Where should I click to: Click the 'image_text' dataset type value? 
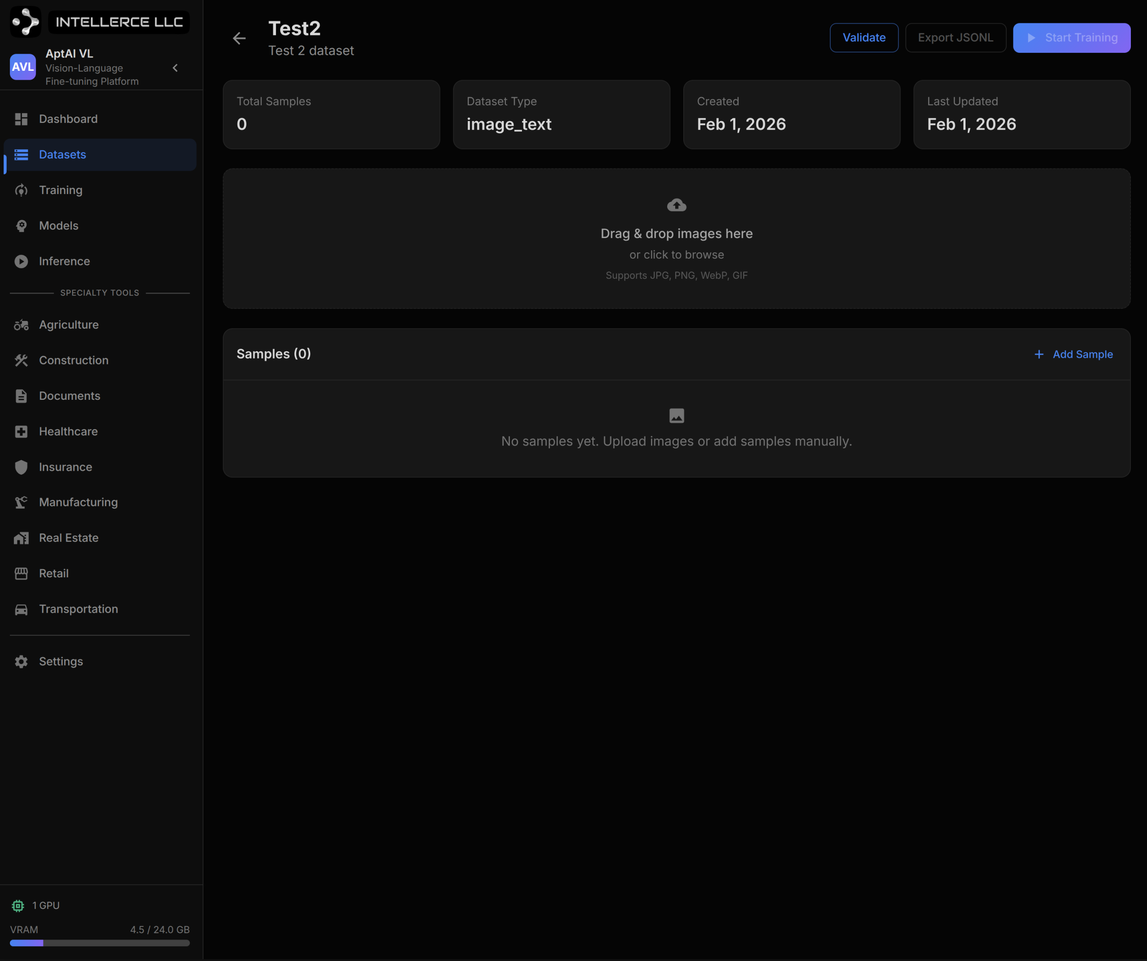pyautogui.click(x=509, y=125)
